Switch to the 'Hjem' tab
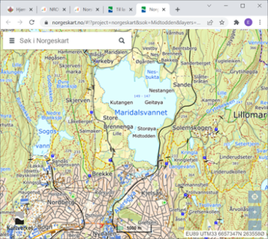Viewport: 268px width, 239px height. click(20, 9)
